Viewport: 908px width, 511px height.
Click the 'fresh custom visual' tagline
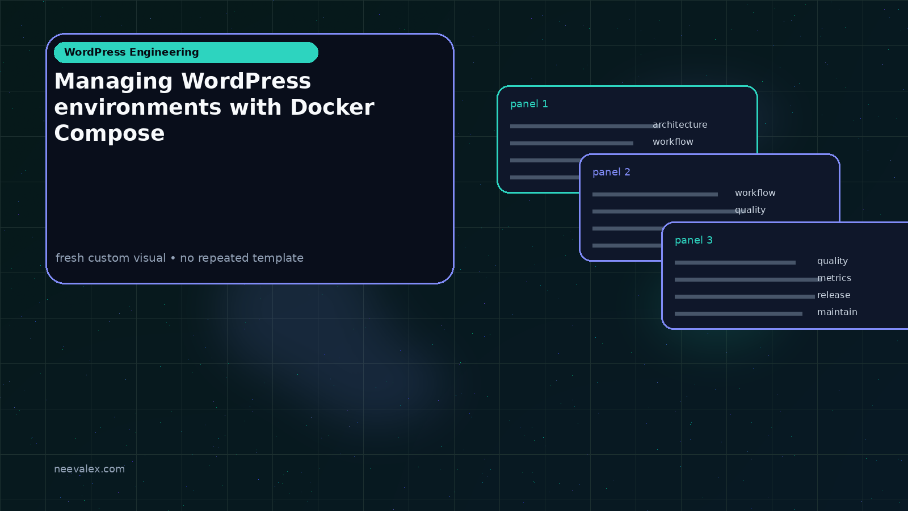pos(179,258)
